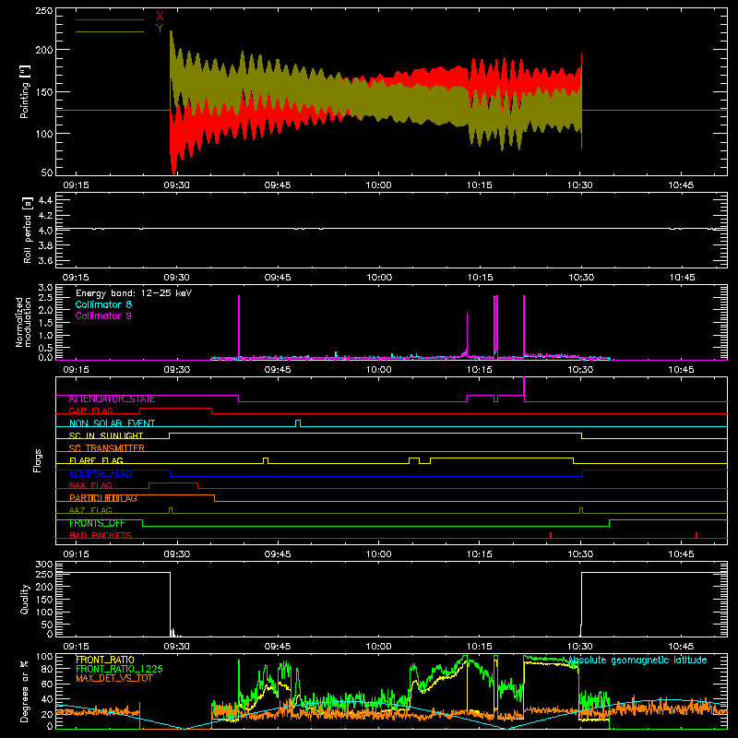
Task: Click the BAD_PACKETS marker near 10:47
Action: tap(696, 535)
